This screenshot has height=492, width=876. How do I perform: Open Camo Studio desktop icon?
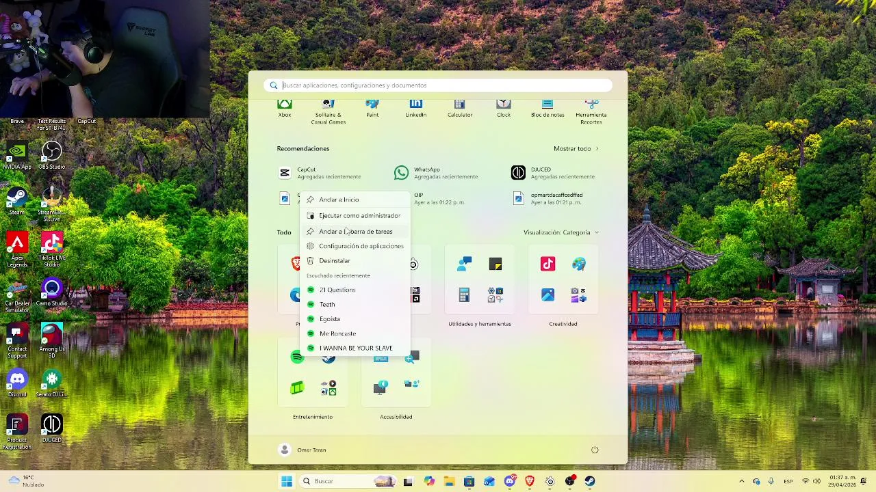click(51, 292)
